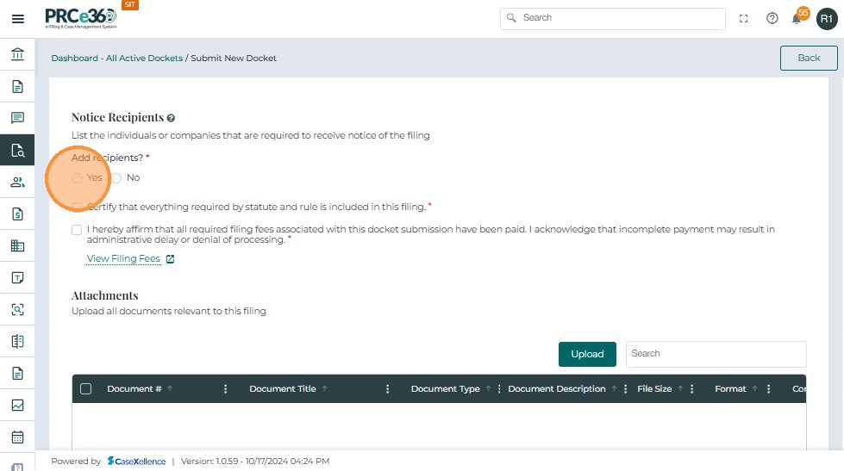Go to the Dashboard - All Active Dockets breadcrumb

tap(116, 59)
